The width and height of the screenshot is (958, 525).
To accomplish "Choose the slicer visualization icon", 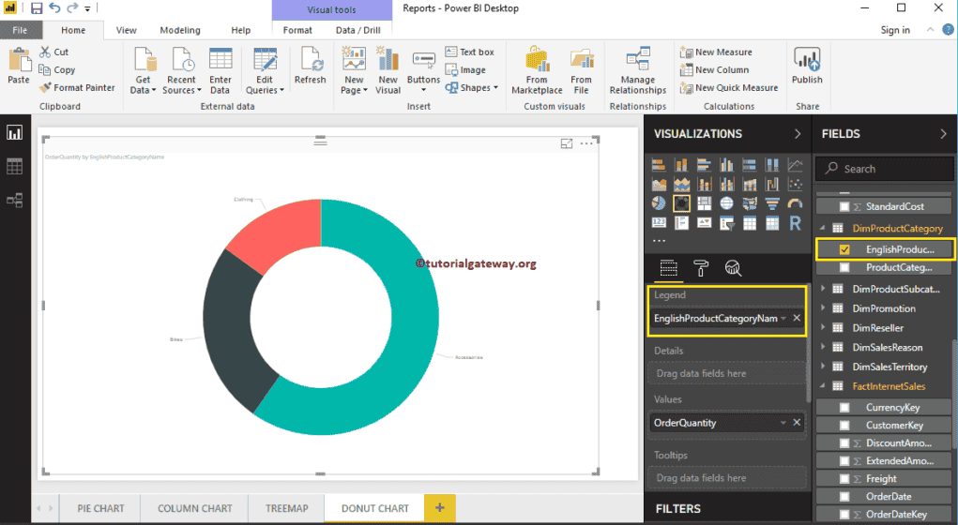I will click(x=726, y=223).
